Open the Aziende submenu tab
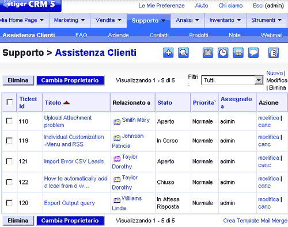The width and height of the screenshot is (288, 227). (119, 35)
